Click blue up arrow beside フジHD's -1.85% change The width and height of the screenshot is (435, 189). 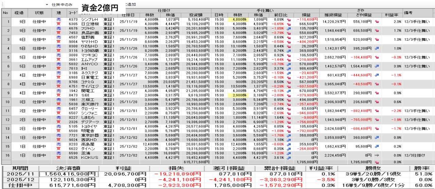(x=289, y=29)
